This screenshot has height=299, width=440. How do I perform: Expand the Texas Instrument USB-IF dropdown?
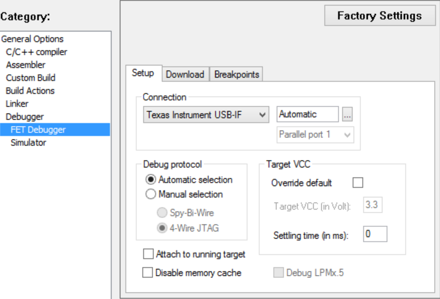click(207, 114)
